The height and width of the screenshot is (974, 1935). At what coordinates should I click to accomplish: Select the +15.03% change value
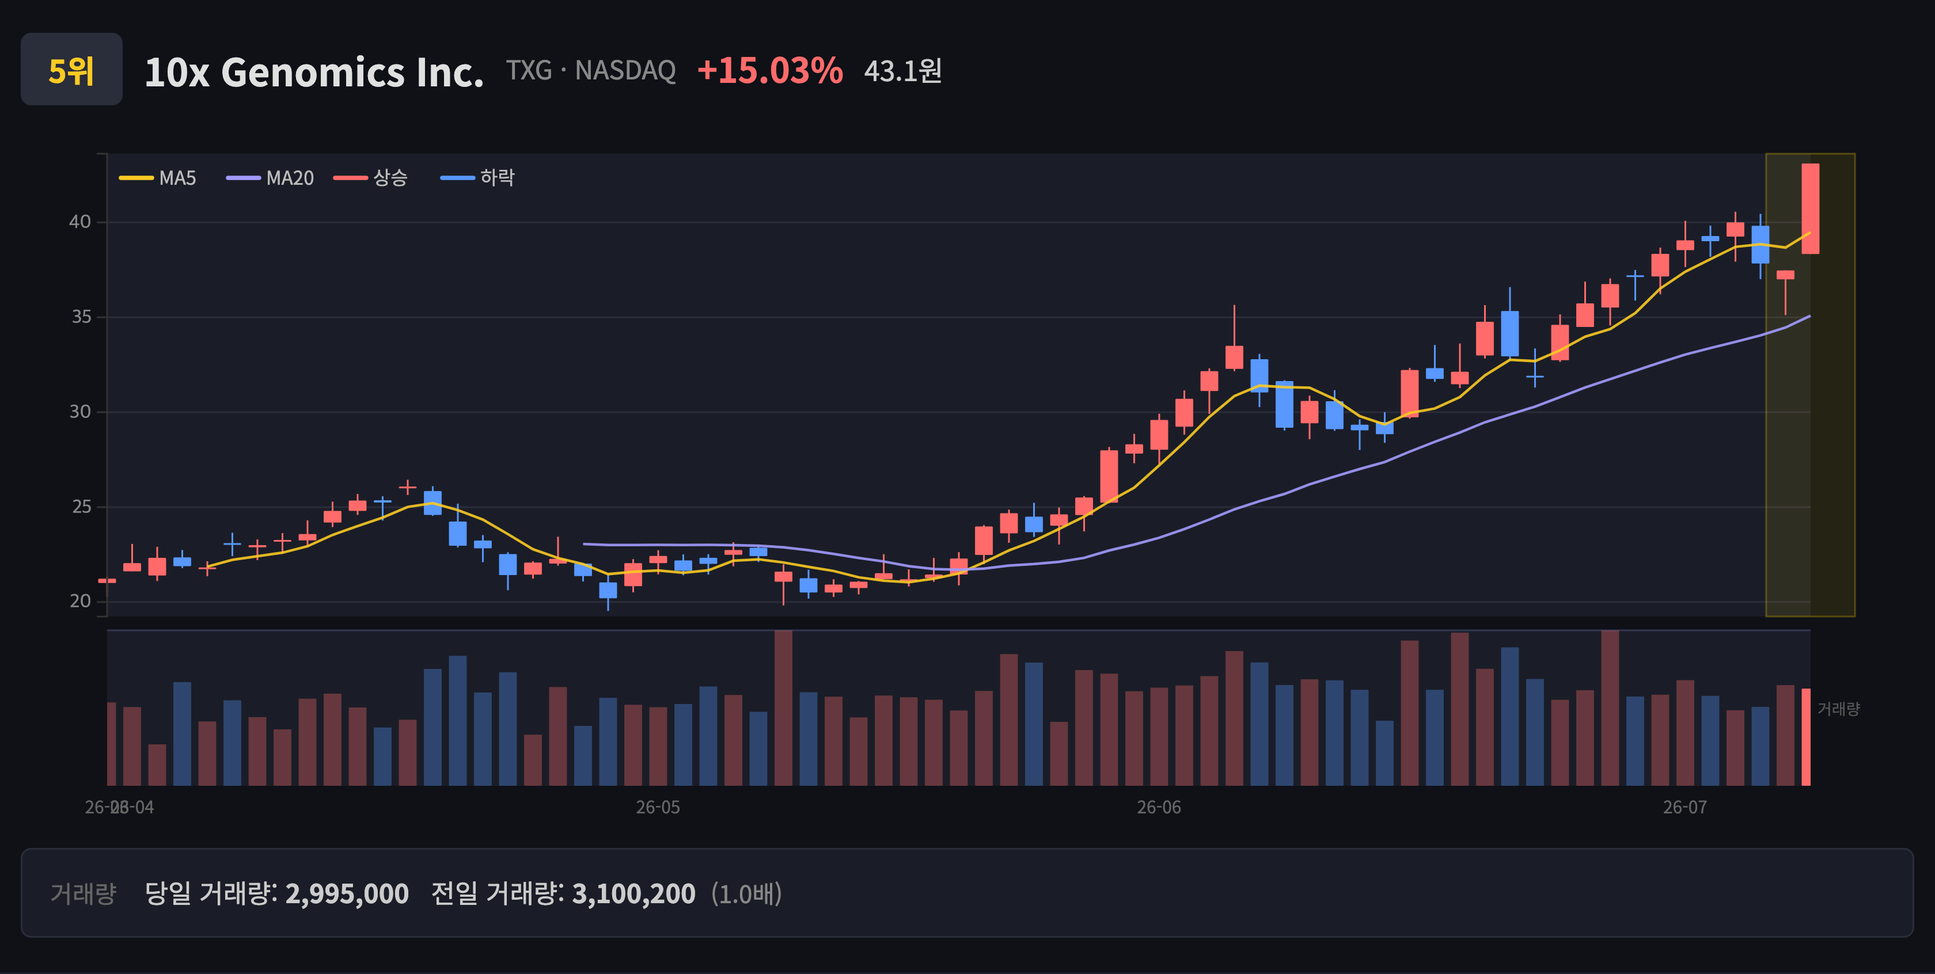pyautogui.click(x=770, y=70)
